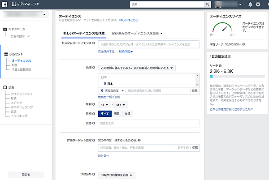This screenshot has width=269, height=180.
Task: Click the 閉じる button
Action: click(26, 174)
